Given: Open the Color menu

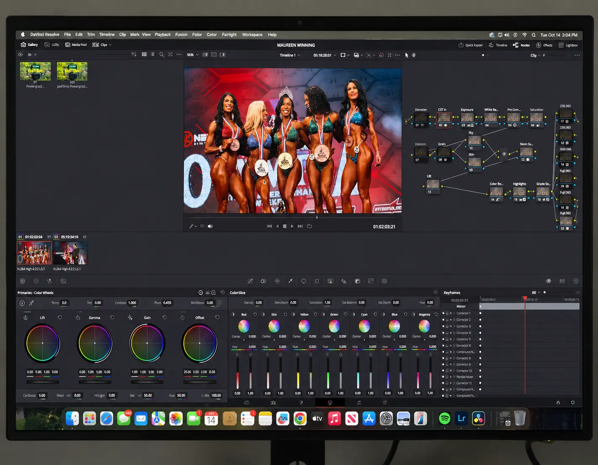Looking at the screenshot, I should (x=212, y=35).
